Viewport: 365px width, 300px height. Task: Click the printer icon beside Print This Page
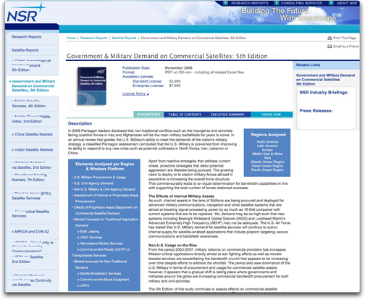[x=330, y=38]
